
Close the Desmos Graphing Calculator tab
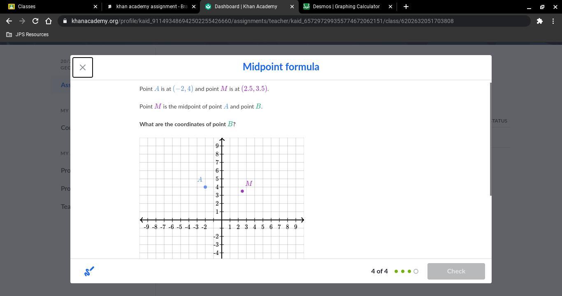[390, 7]
